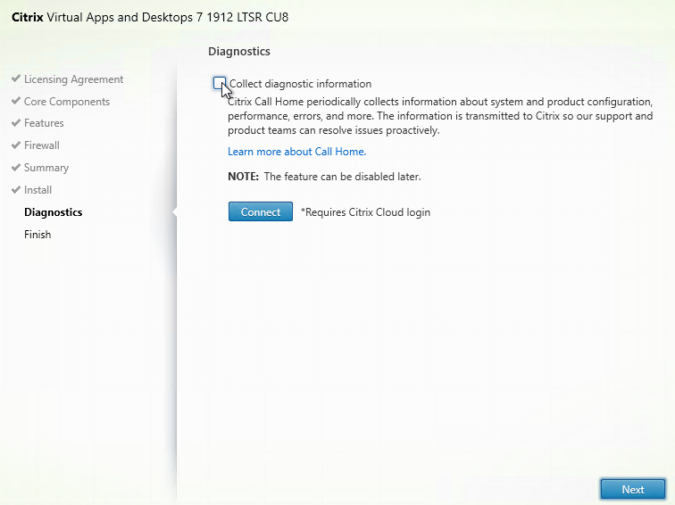Click the checkmark beside Install

tap(16, 189)
